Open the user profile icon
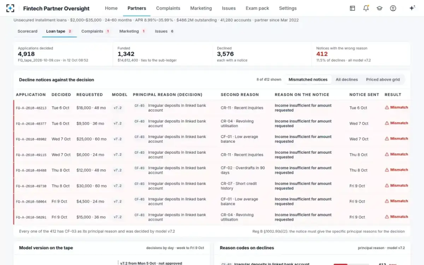Image resolution: width=424 pixels, height=265 pixels. [x=393, y=8]
